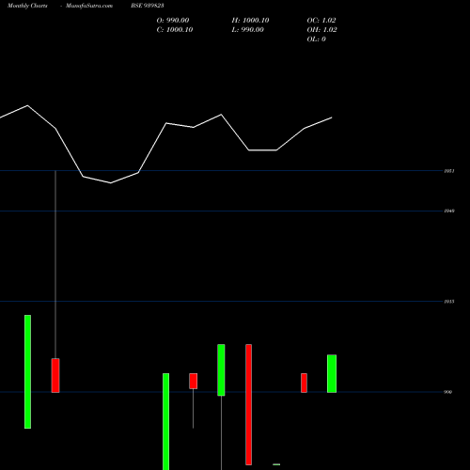Click the 990 price axis label
The image size is (470, 470).
coord(448,392)
